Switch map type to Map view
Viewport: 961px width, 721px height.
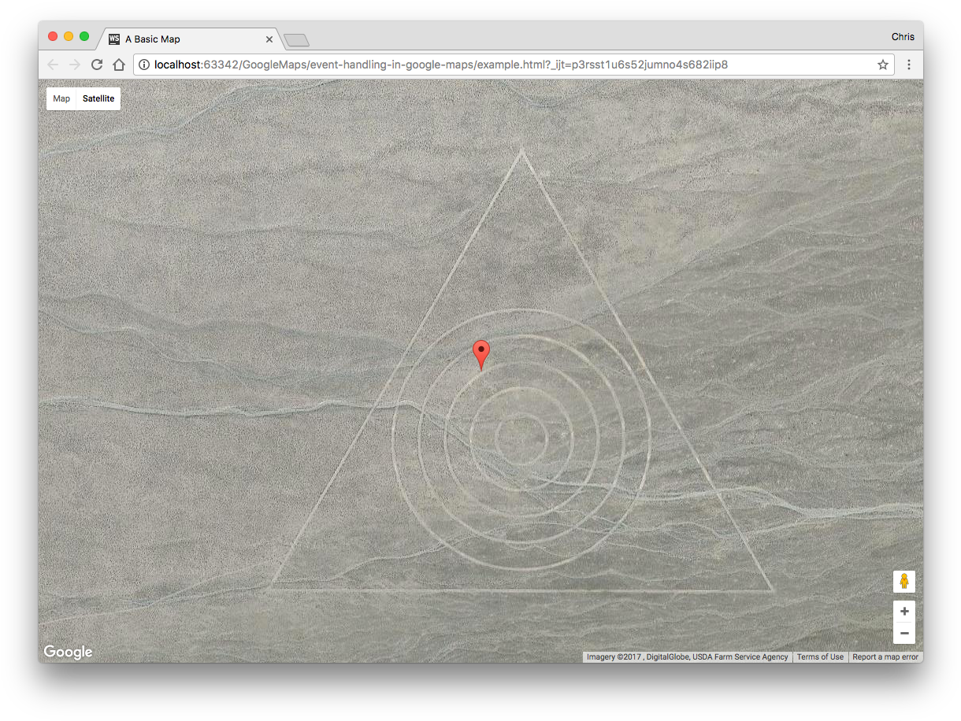[61, 98]
